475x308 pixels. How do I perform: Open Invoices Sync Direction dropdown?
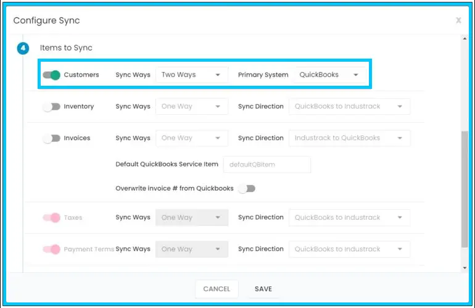click(x=350, y=138)
